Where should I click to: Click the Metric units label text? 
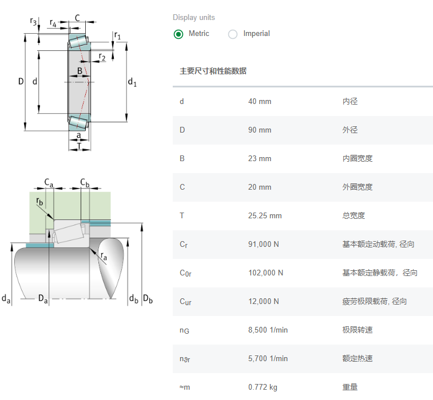tap(198, 34)
